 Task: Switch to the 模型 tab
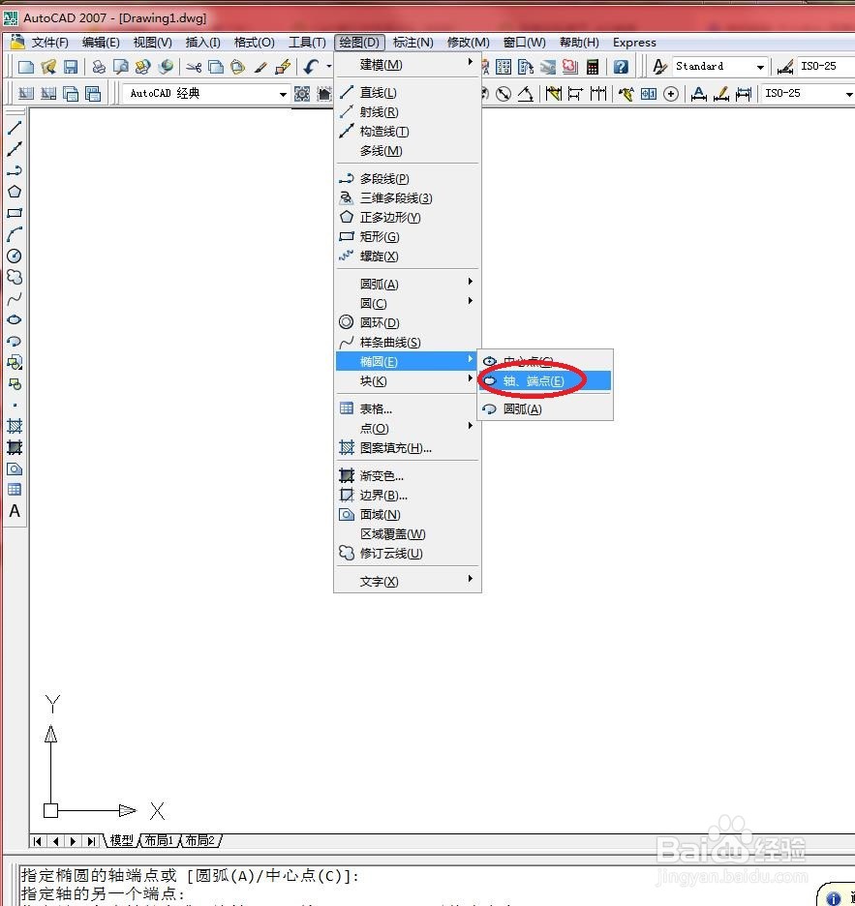click(121, 840)
